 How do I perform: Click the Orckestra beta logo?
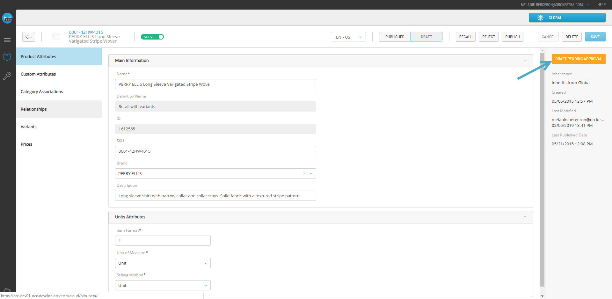click(7, 18)
